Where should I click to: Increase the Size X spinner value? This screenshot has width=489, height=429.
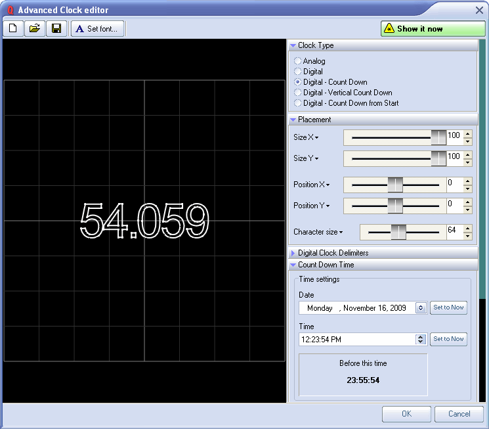(x=467, y=134)
